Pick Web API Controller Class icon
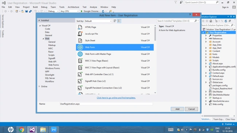Image resolution: width=237 pixels, height=133 pixels. pyautogui.click(x=80, y=74)
